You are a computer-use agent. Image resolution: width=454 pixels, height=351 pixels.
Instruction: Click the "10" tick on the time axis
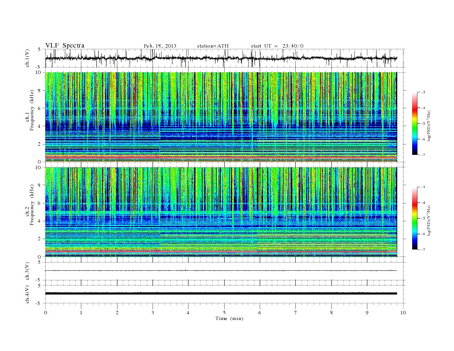(403, 313)
